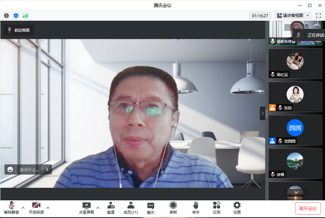Screen dimensions: 325x218
Task: Collapse the participant sidebar with the chevron
Action: point(262,113)
